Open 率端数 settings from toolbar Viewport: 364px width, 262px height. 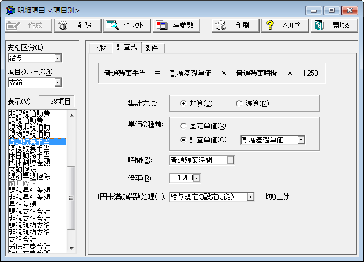click(x=176, y=26)
